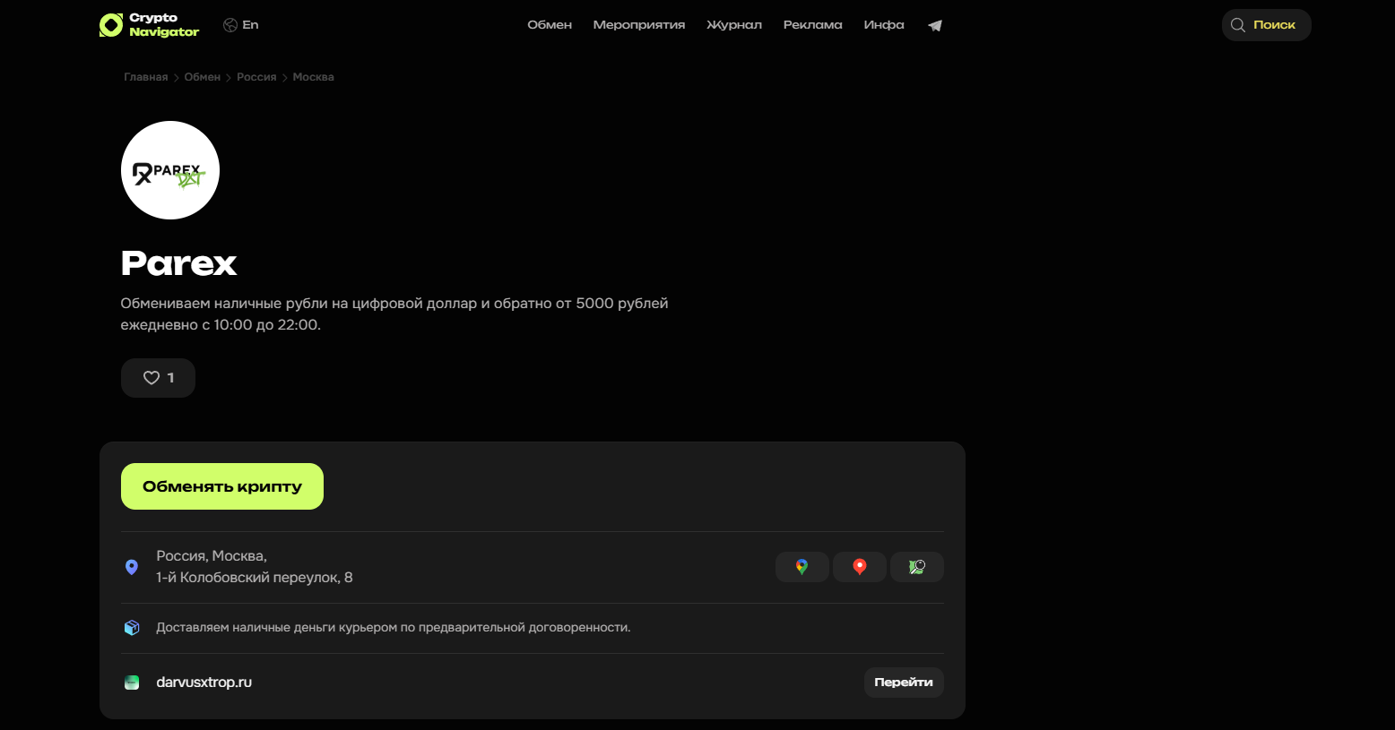
Task: Open the Yandex Maps pin icon
Action: [859, 566]
